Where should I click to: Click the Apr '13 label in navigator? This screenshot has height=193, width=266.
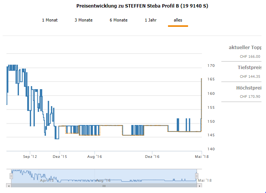[47, 181]
